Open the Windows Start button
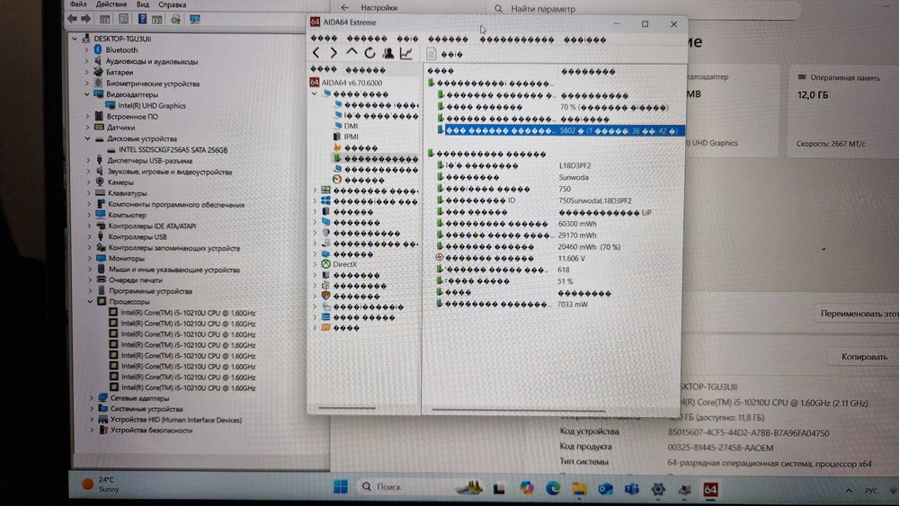Viewport: 899px width, 506px height. pyautogui.click(x=341, y=486)
